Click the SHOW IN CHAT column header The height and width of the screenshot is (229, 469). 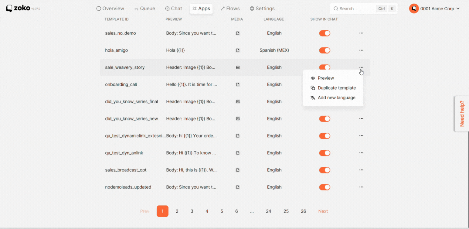pyautogui.click(x=324, y=19)
